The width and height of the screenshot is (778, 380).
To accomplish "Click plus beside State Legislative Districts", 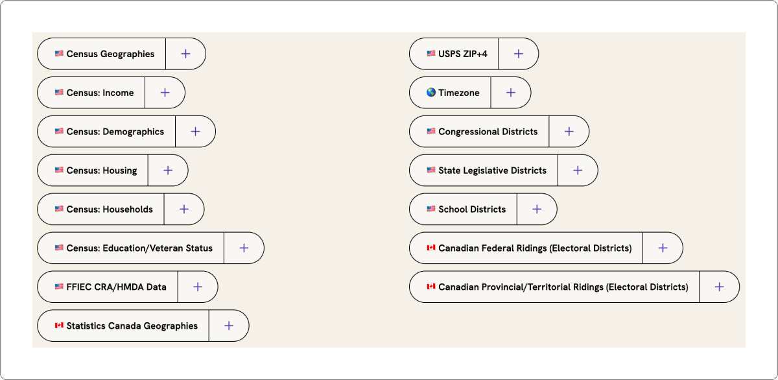I will tap(578, 171).
